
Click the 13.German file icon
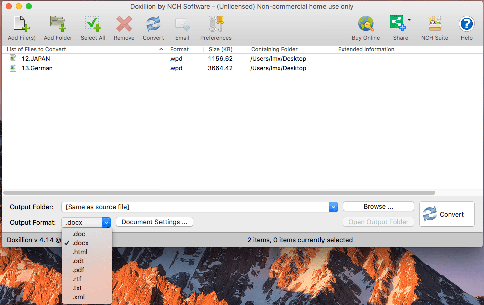[x=13, y=68]
